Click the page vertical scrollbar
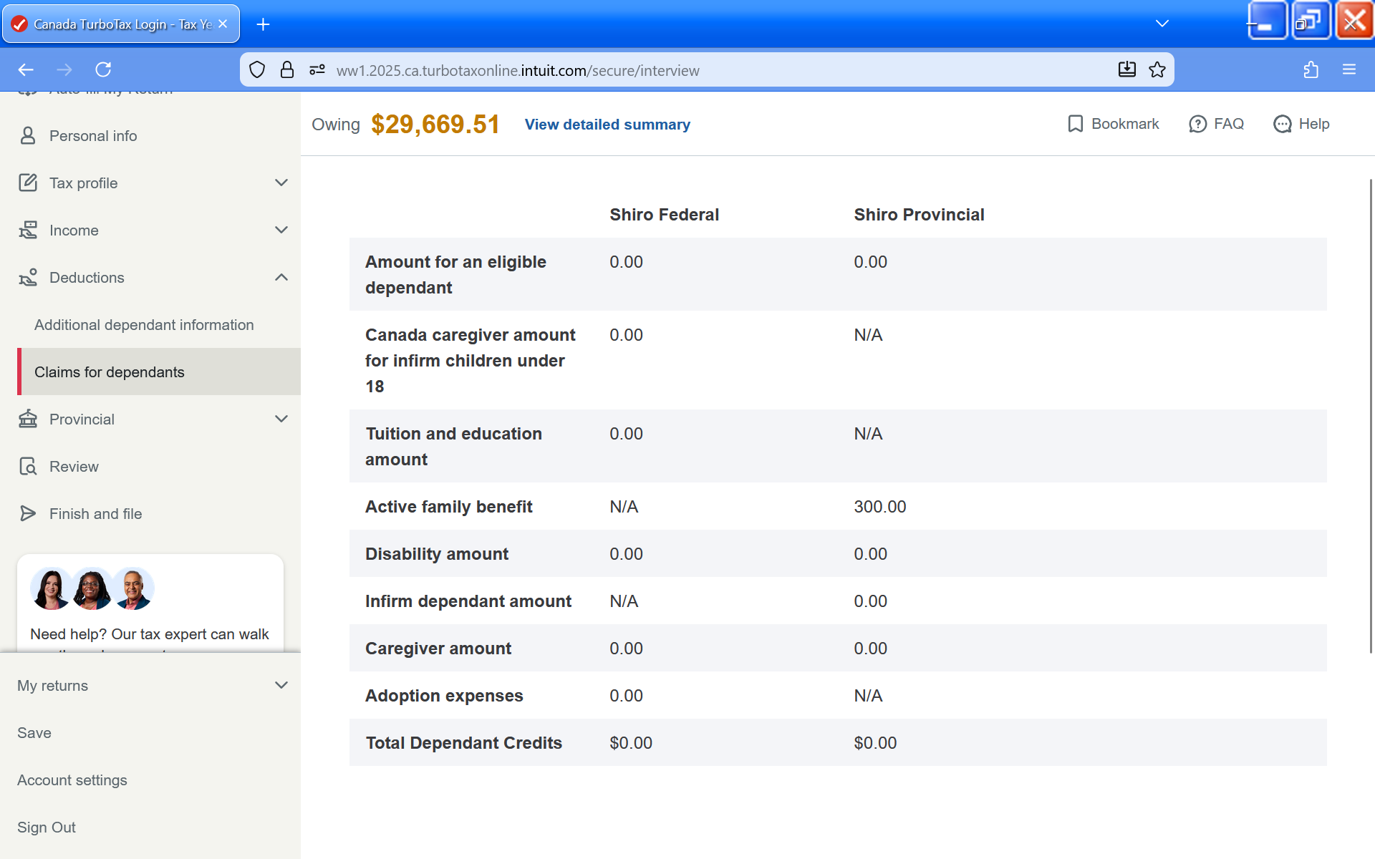Screen dimensions: 1375x859 tap(1371, 415)
